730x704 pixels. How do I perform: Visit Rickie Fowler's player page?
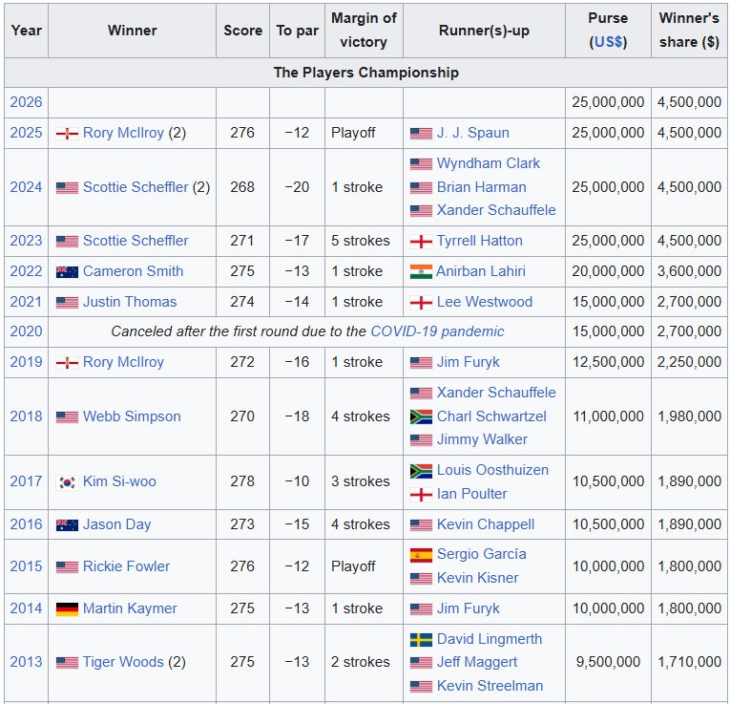point(126,565)
